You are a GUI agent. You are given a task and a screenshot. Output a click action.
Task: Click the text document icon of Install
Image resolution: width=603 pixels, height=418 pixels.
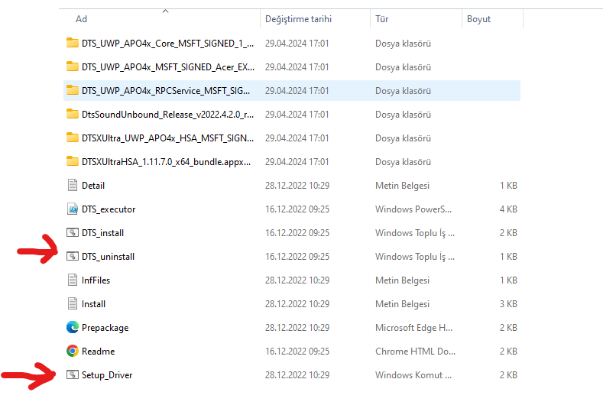73,304
